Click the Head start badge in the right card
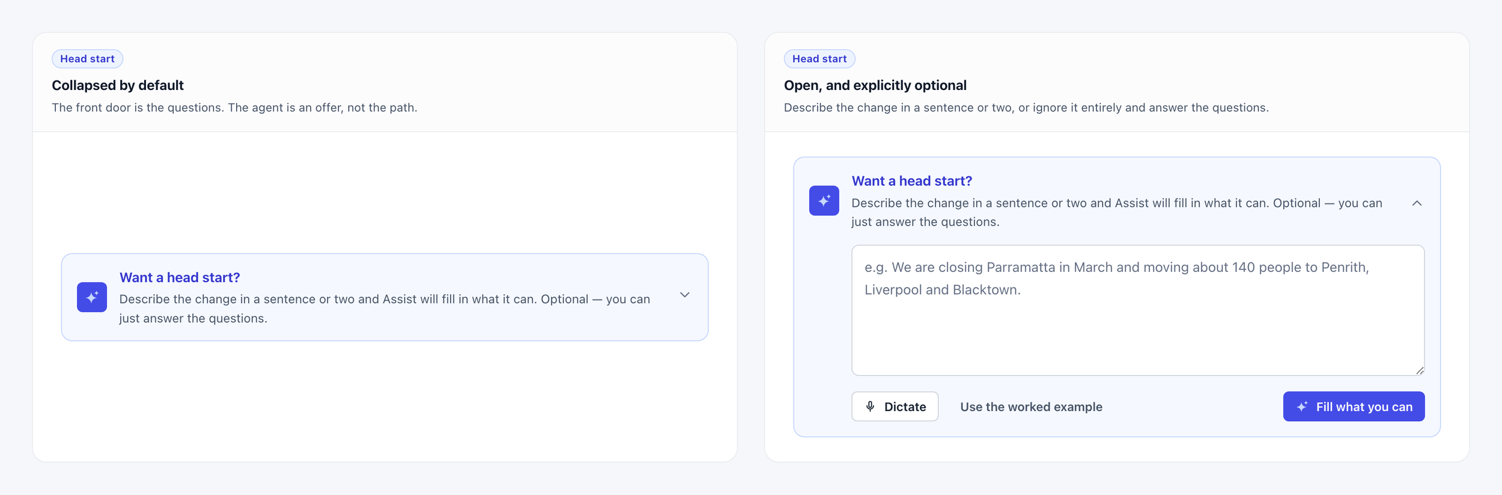The width and height of the screenshot is (1502, 495). (x=819, y=59)
